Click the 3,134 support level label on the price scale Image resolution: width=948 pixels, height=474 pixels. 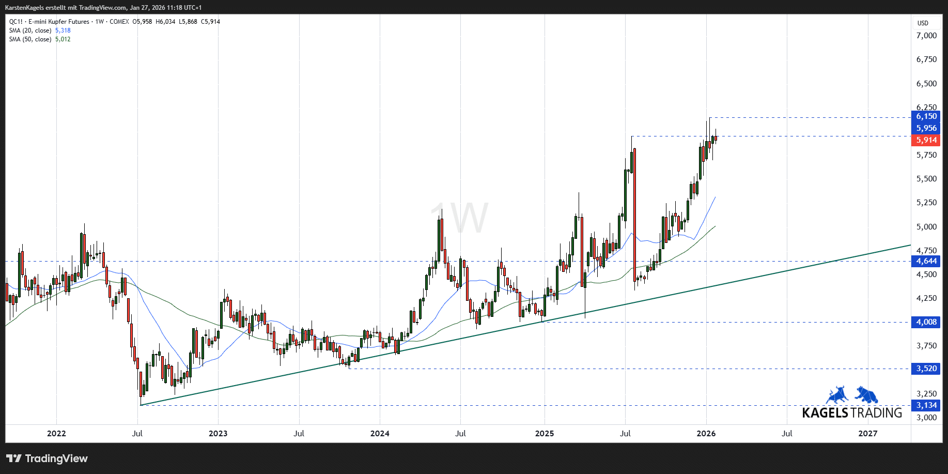(x=925, y=406)
